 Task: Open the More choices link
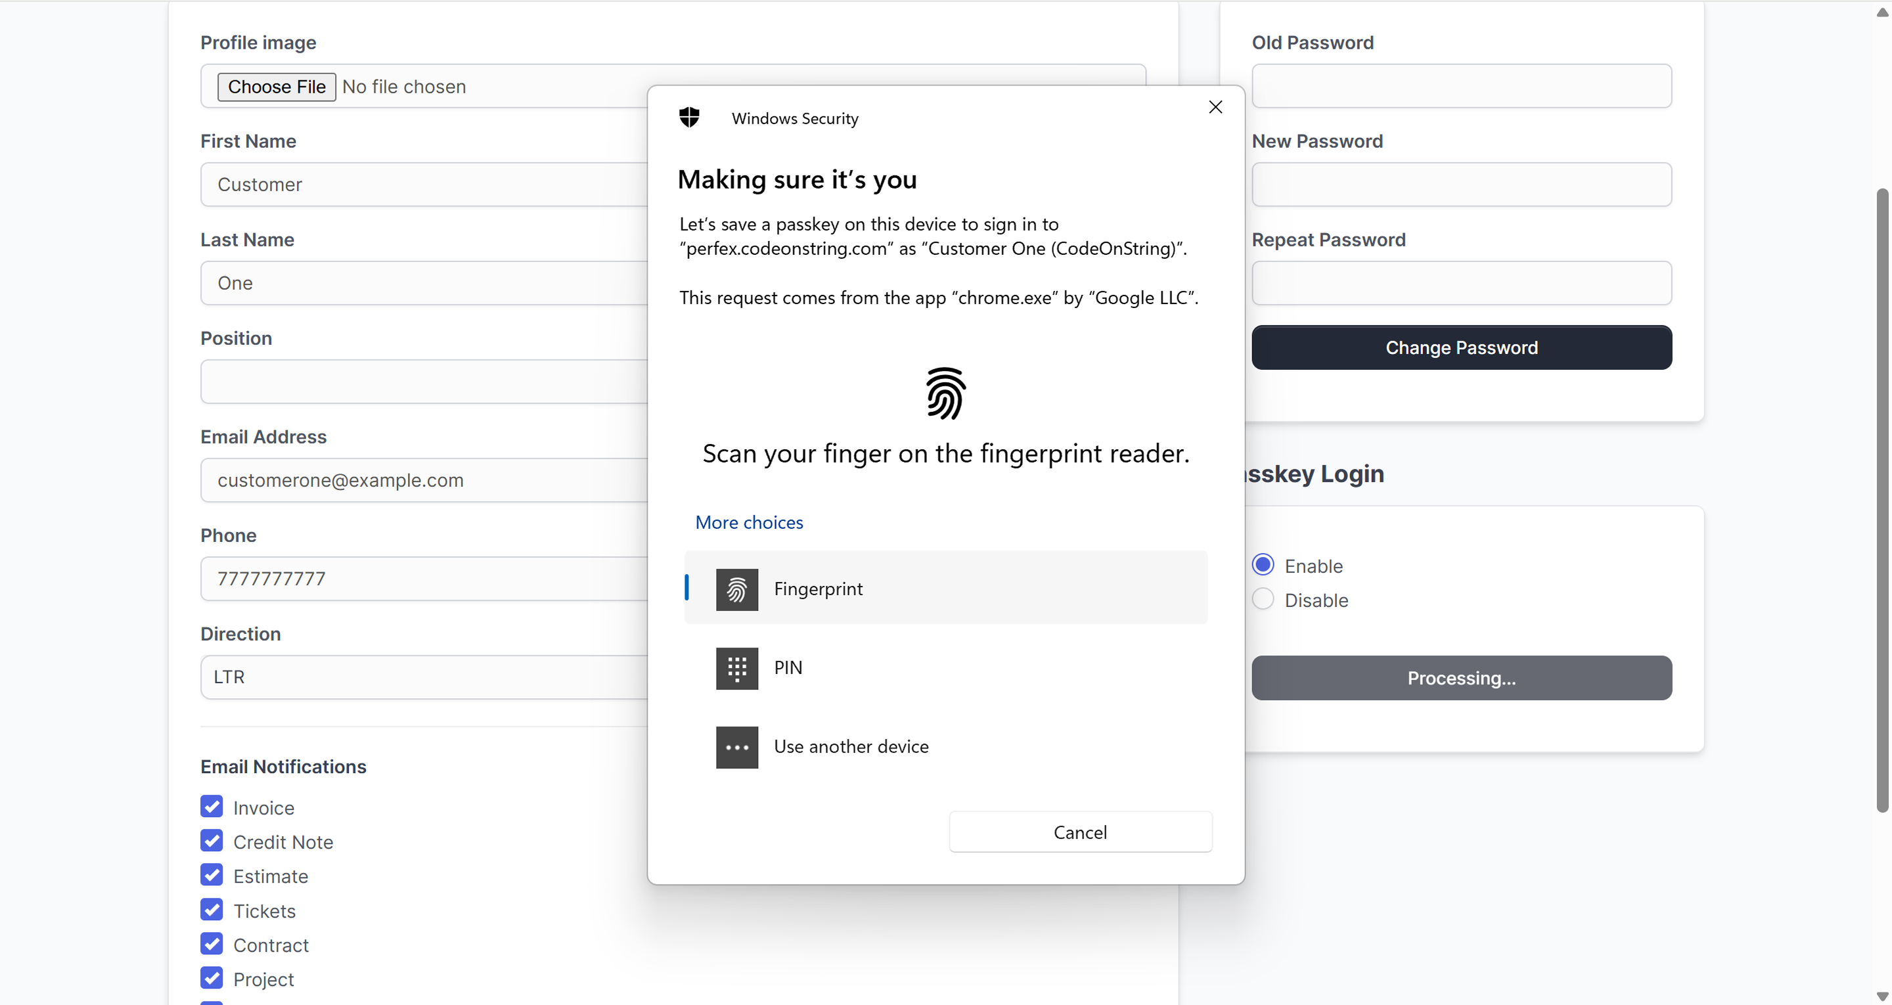click(x=748, y=522)
